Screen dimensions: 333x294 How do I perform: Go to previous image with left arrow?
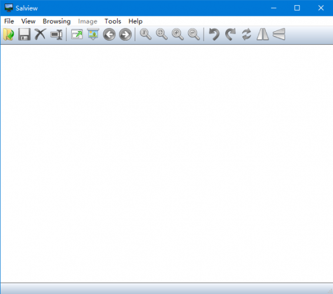(109, 34)
